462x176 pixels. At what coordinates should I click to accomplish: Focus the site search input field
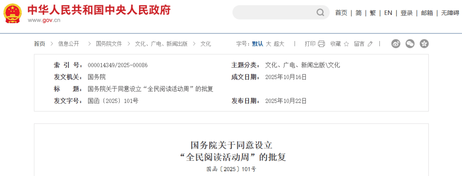coord(274,13)
